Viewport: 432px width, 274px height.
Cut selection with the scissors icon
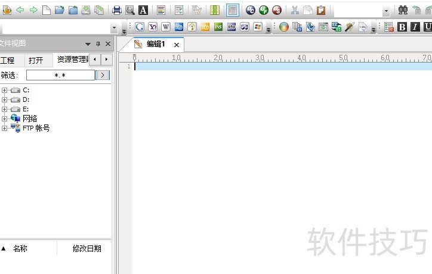pyautogui.click(x=295, y=11)
